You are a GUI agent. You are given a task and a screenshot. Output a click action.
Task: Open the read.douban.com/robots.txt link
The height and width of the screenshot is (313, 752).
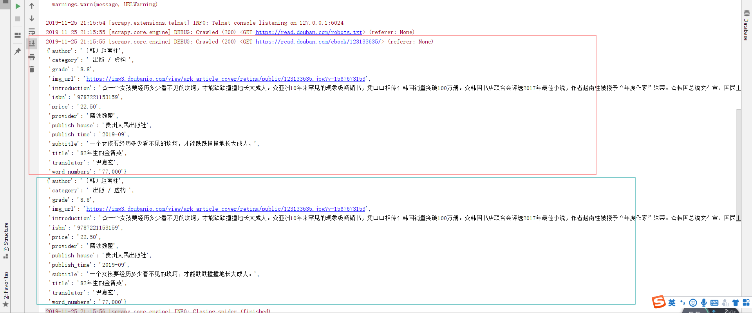click(309, 32)
